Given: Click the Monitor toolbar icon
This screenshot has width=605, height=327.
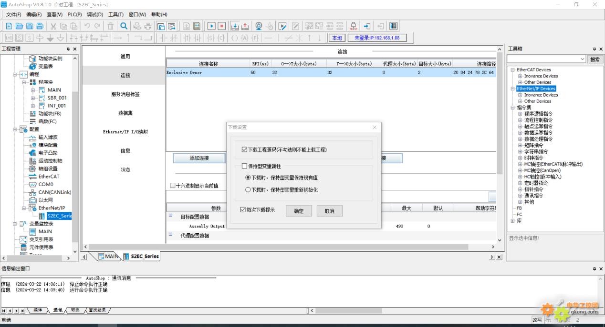Looking at the screenshot, I should [x=259, y=26].
